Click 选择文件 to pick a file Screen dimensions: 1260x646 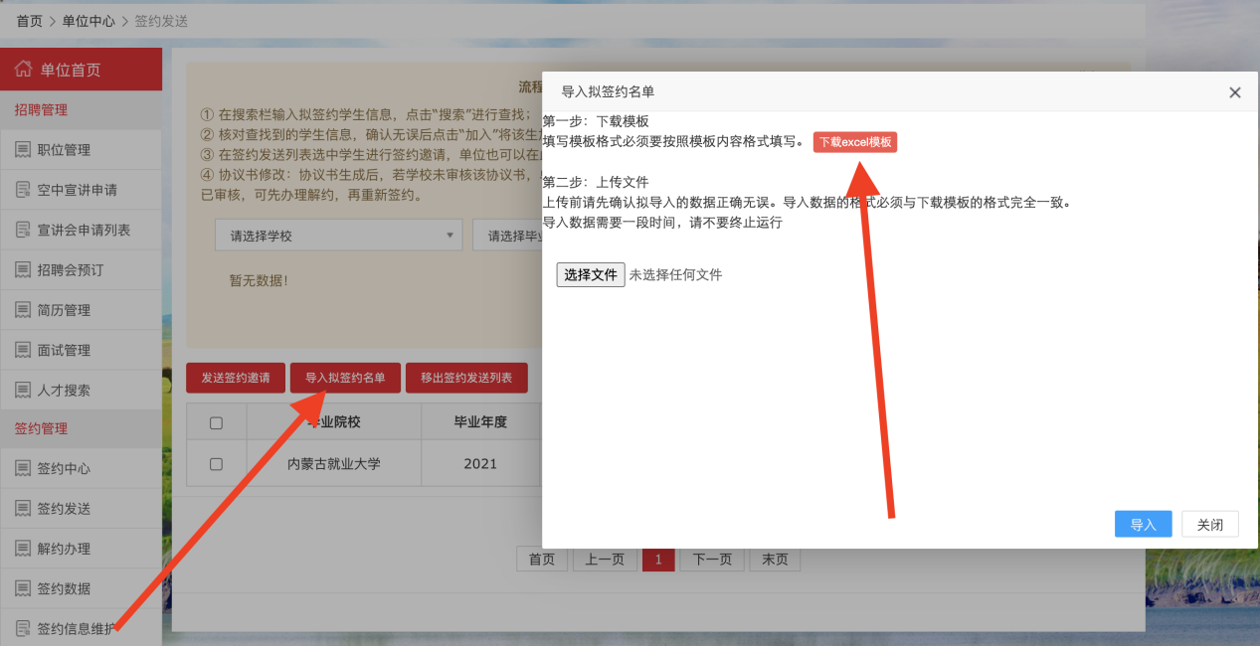[591, 275]
